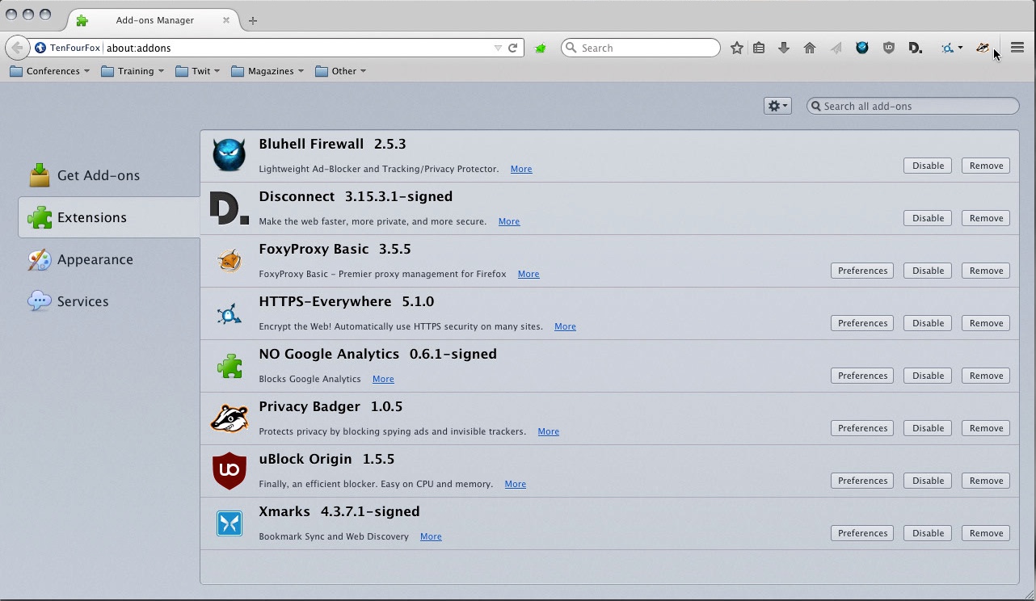This screenshot has height=601, width=1036.
Task: Click the Privacy Badger badger icon
Action: pyautogui.click(x=229, y=418)
